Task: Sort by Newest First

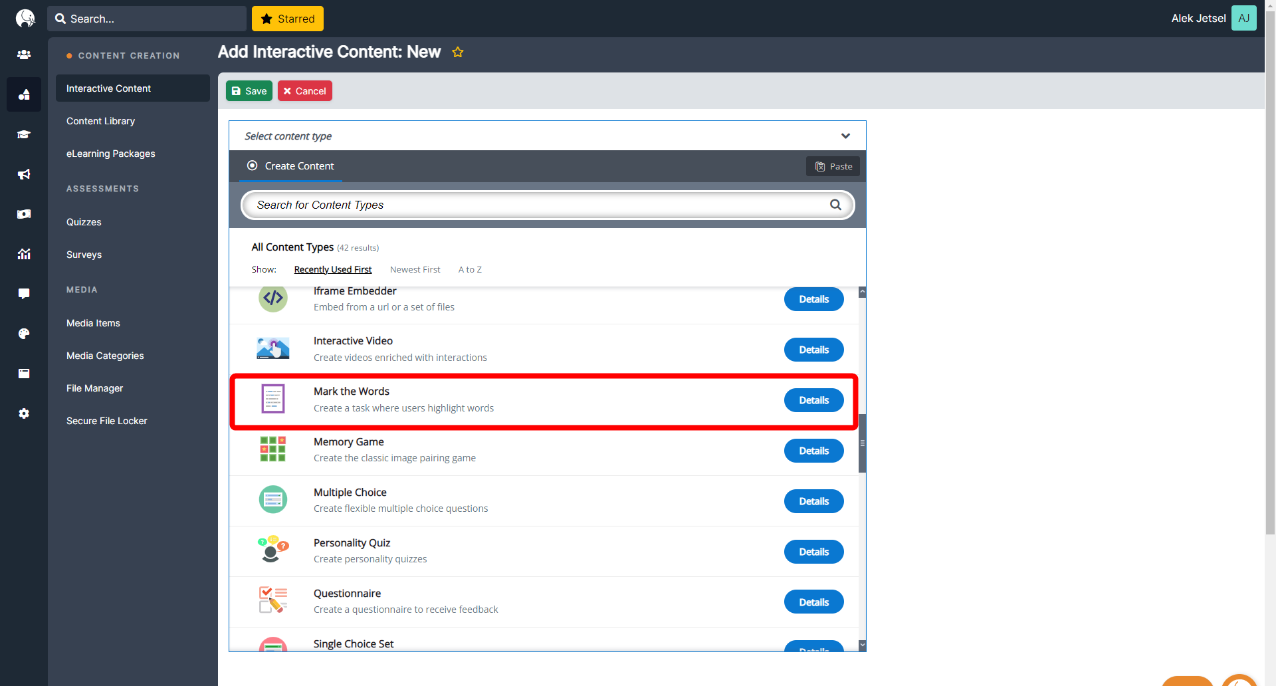Action: (x=415, y=269)
